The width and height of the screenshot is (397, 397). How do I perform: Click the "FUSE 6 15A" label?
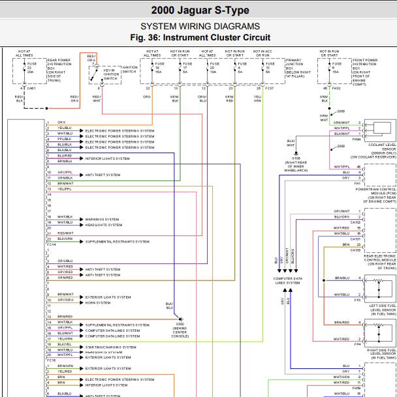tap(337, 68)
